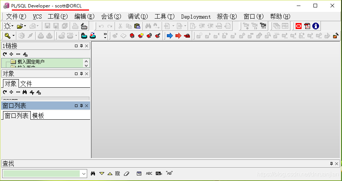Click the macro camera options icon
The width and height of the screenshot is (342, 181).
coord(263,26)
